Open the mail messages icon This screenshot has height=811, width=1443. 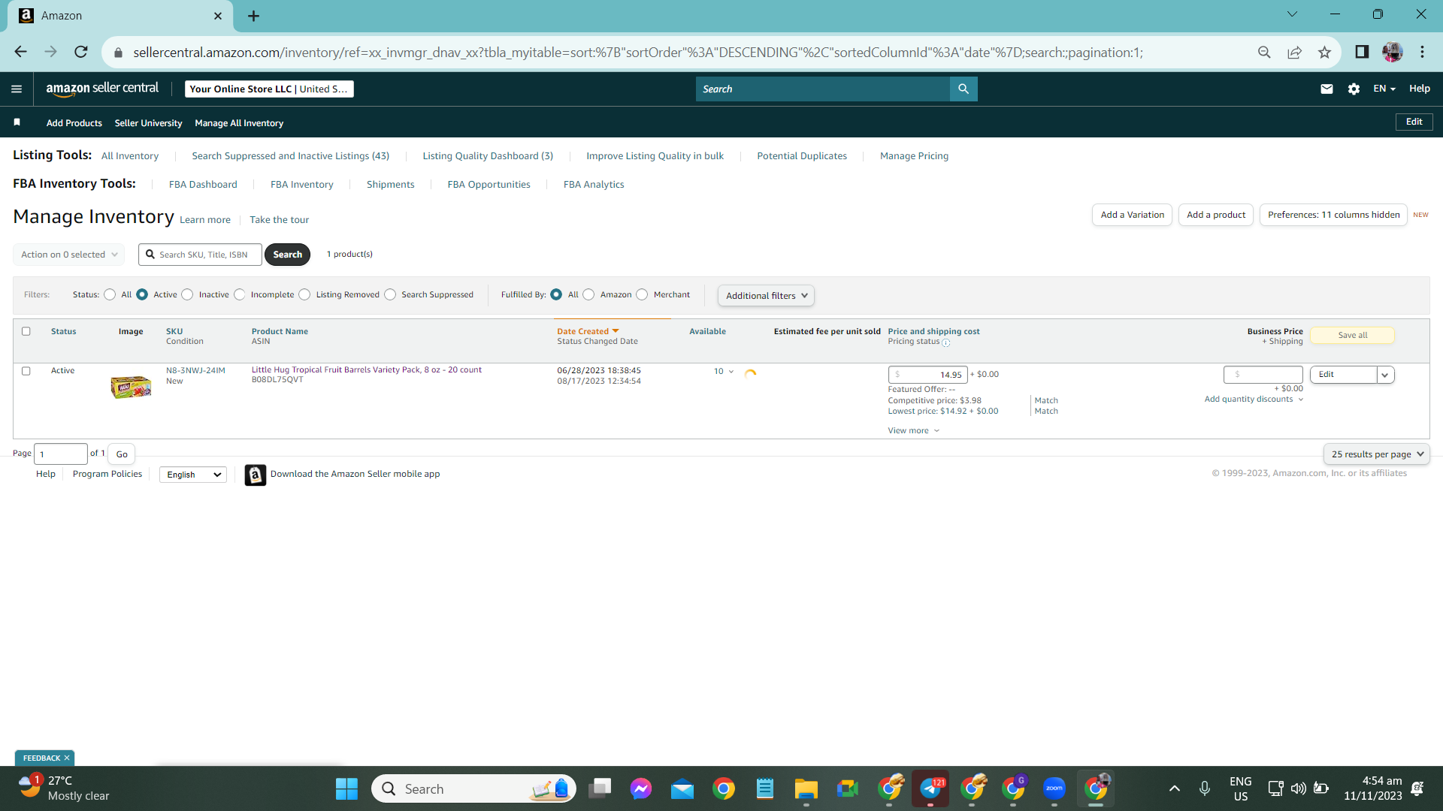[1327, 89]
